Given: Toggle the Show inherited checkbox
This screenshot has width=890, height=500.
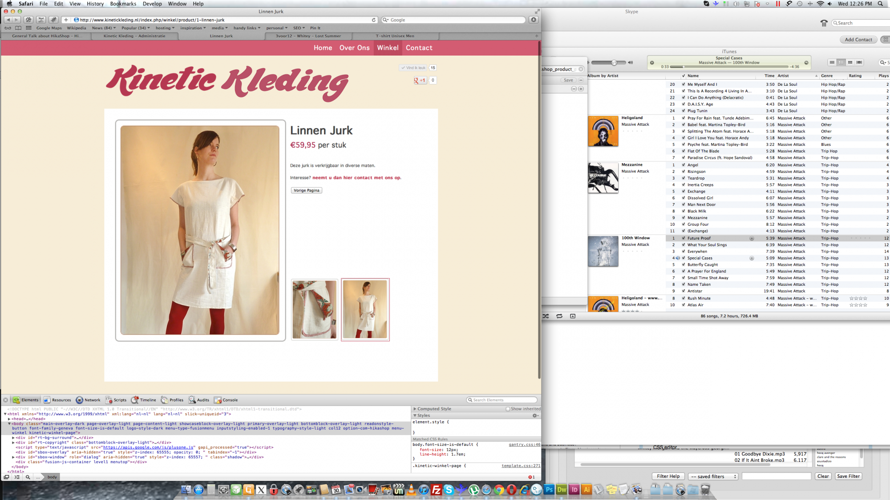Looking at the screenshot, I should pyautogui.click(x=508, y=409).
